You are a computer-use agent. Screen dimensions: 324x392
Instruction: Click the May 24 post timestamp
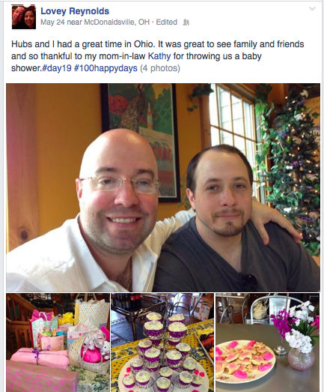(52, 22)
